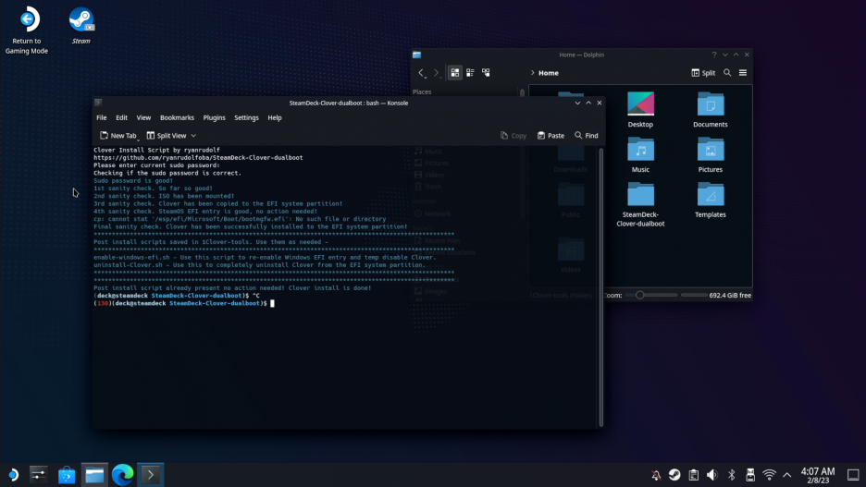866x487 pixels.
Task: Open removable devices tray icon
Action: click(x=750, y=475)
